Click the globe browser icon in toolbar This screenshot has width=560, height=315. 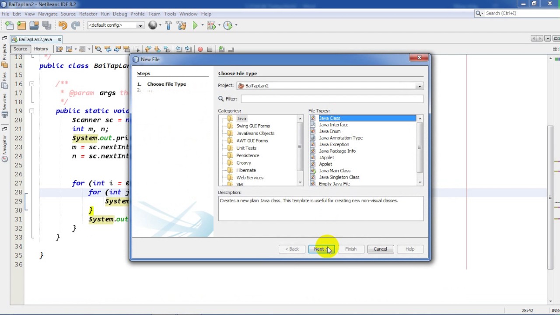click(152, 25)
